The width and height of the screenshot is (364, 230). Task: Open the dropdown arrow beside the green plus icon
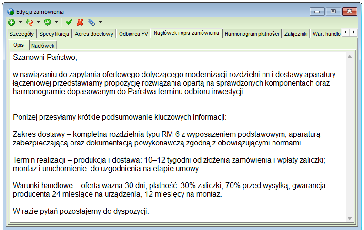(20, 22)
